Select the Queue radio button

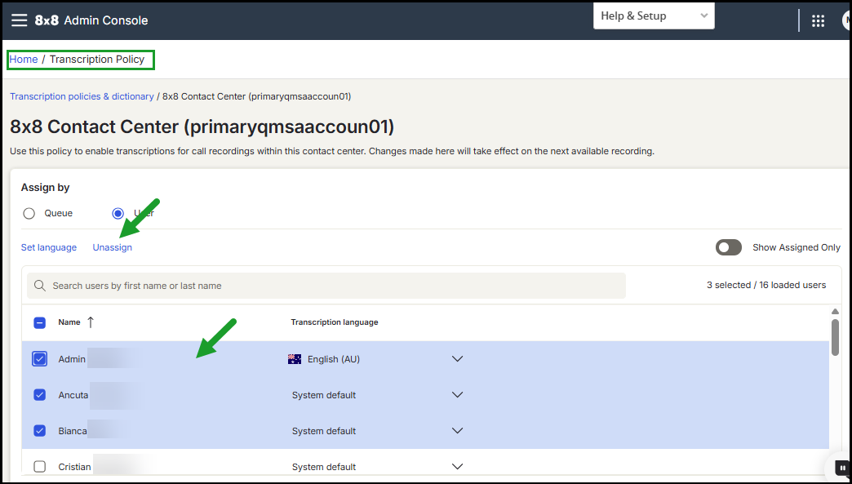coord(29,214)
